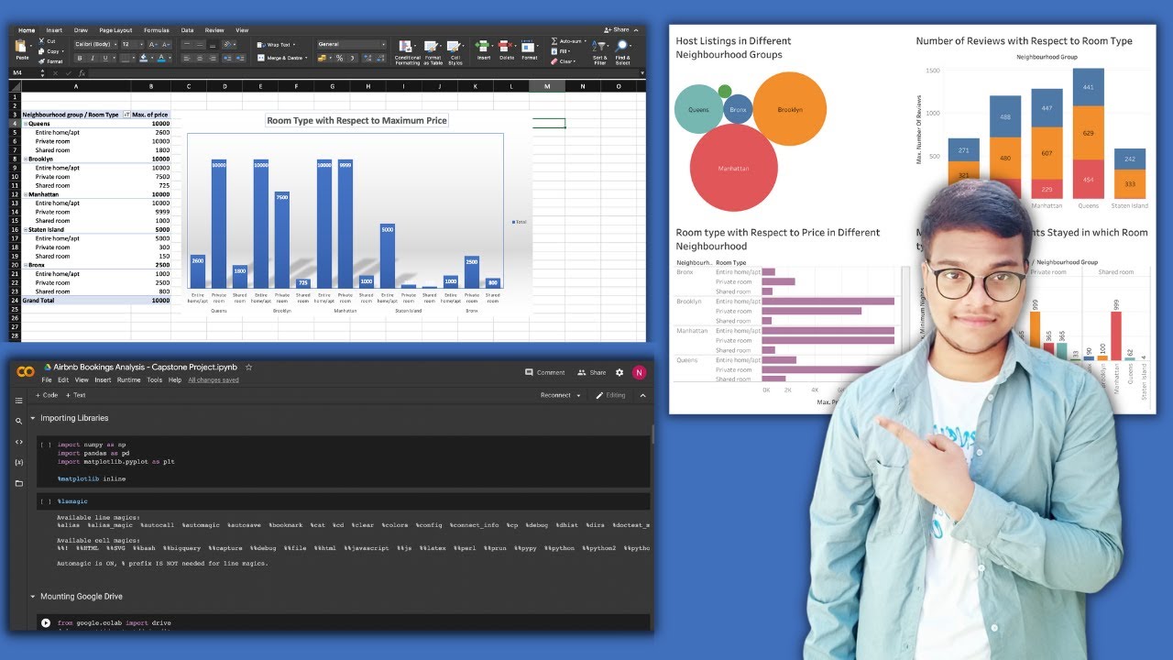
Task: Open the General number format dropdown
Action: 351,44
